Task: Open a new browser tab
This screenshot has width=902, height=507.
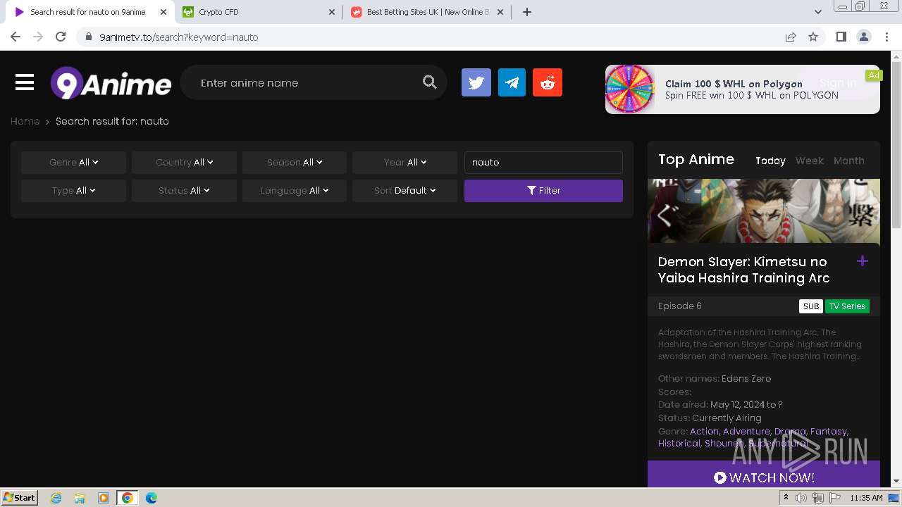Action: pyautogui.click(x=526, y=12)
